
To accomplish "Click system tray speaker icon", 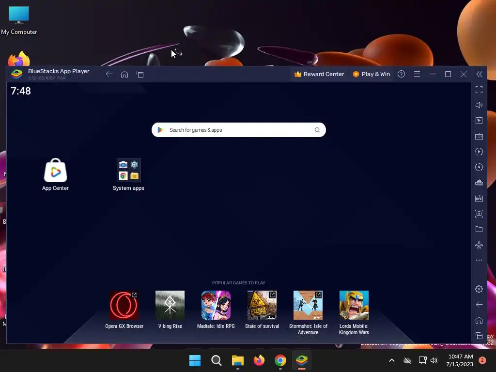I will click(x=434, y=360).
